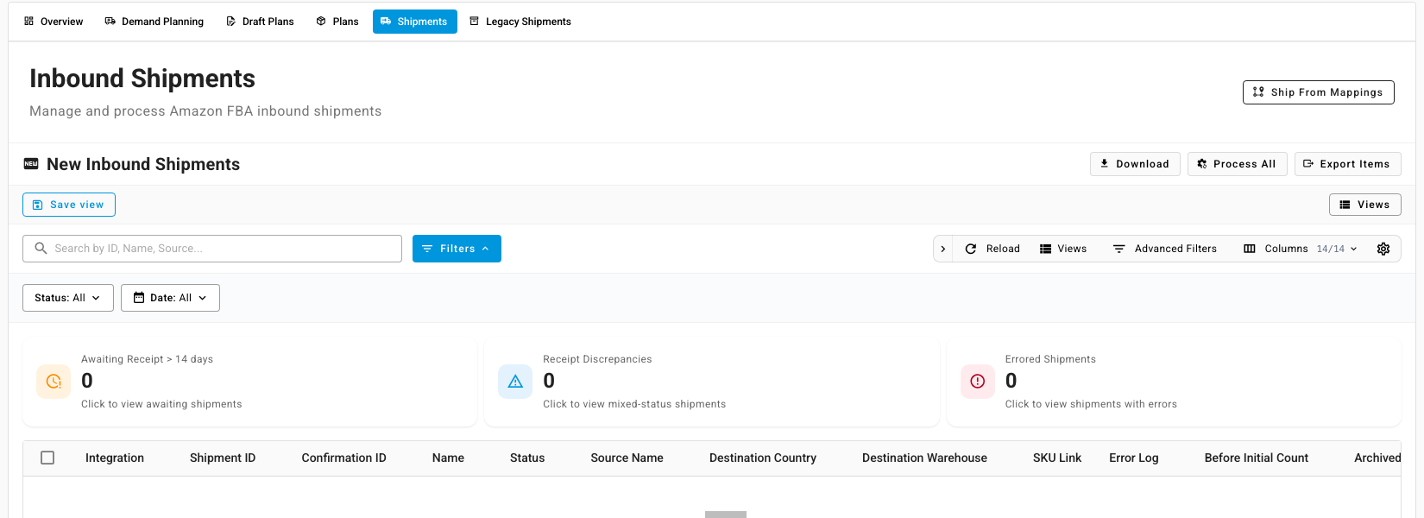This screenshot has height=518, width=1424.
Task: Click the Download button
Action: (x=1135, y=164)
